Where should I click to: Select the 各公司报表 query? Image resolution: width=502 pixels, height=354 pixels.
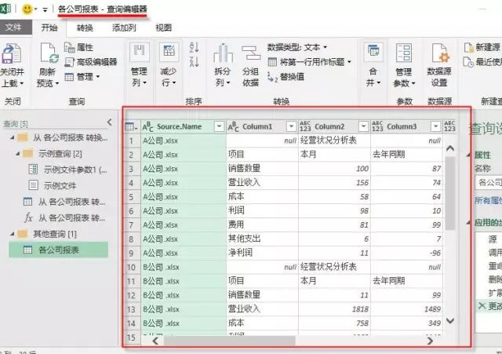58,250
